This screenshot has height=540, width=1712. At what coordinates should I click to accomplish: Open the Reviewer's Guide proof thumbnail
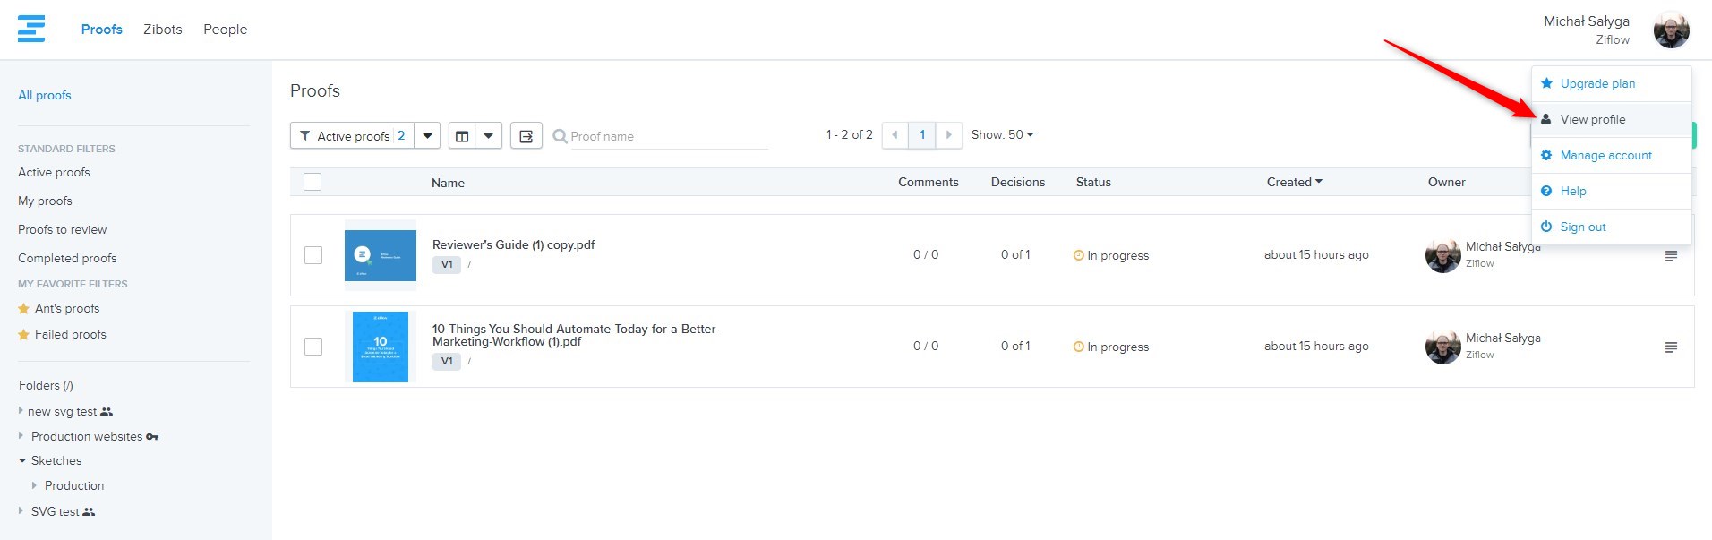coord(381,255)
